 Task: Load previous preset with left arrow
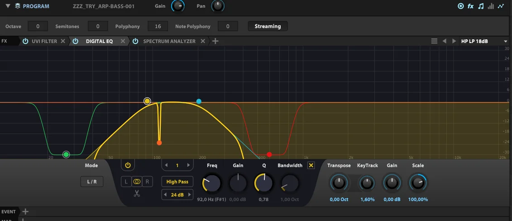click(444, 41)
